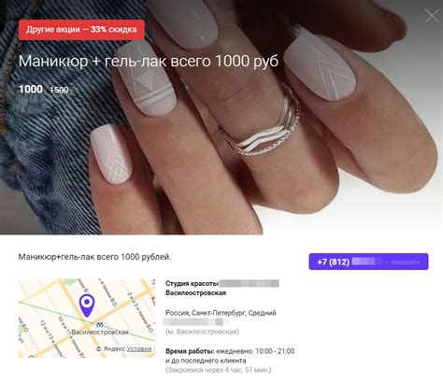The height and width of the screenshot is (383, 443).
Task: Click the metro icon near Василеостровская on map
Action: 100,324
